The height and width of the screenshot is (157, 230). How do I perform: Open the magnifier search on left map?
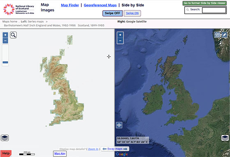[13, 35]
